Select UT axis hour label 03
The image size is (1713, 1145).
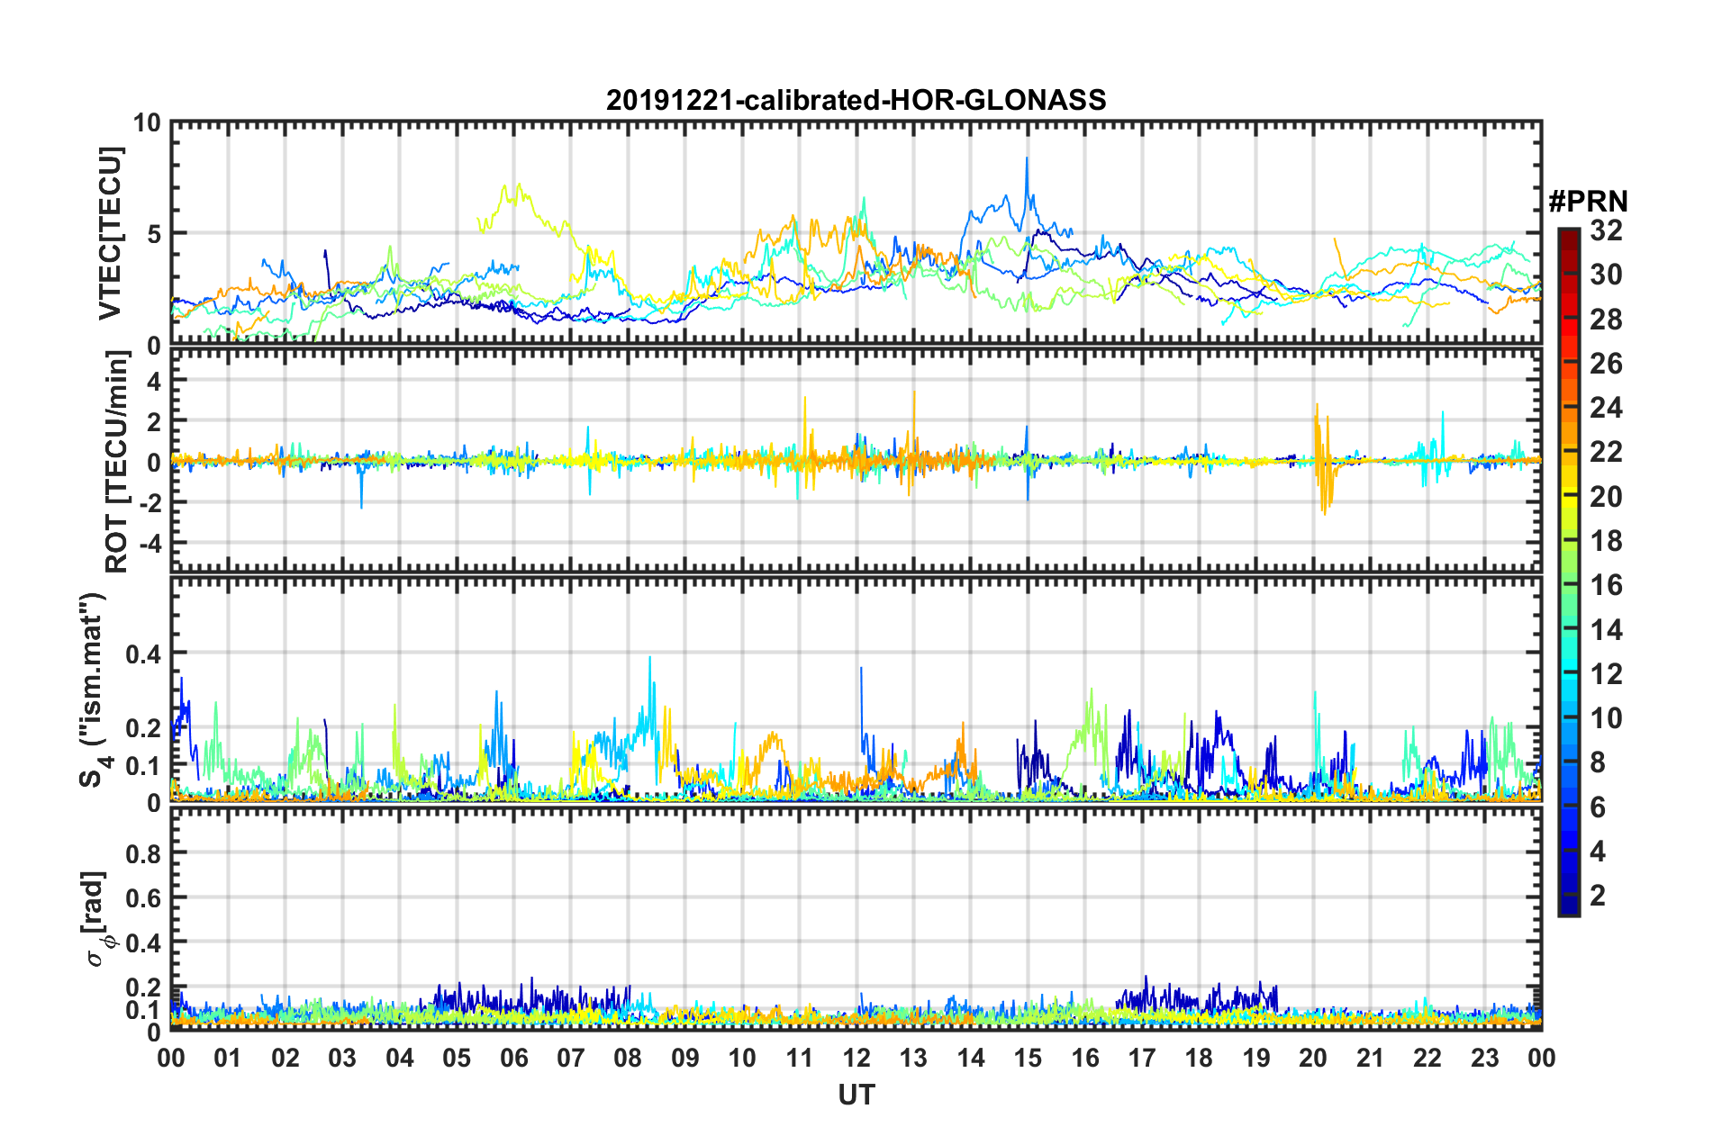[x=342, y=1058]
